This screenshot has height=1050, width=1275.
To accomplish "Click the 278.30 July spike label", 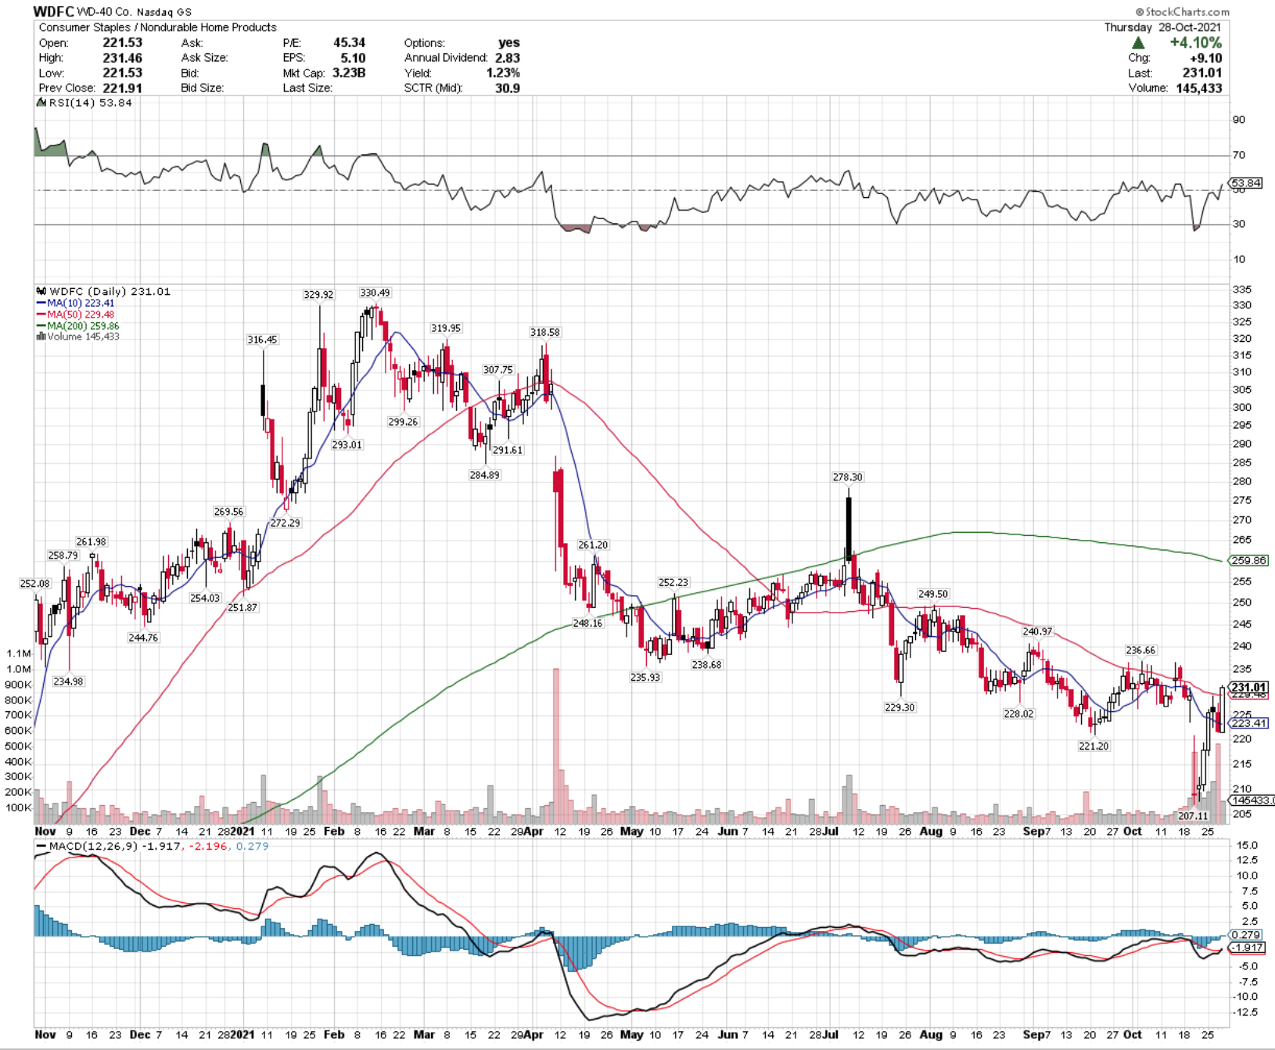I will pyautogui.click(x=847, y=477).
